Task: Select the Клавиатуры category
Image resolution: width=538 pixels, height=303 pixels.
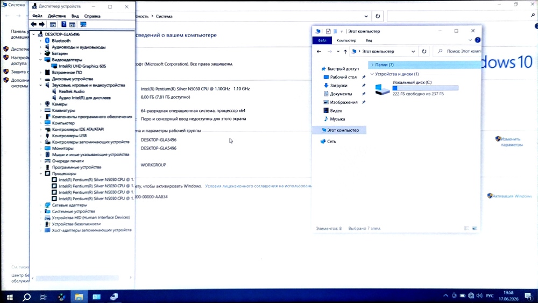Action: click(x=63, y=110)
